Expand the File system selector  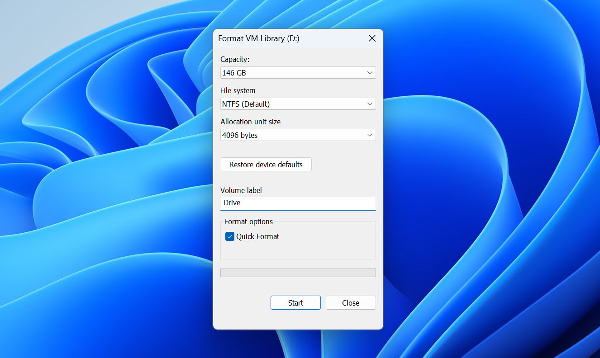pos(298,104)
